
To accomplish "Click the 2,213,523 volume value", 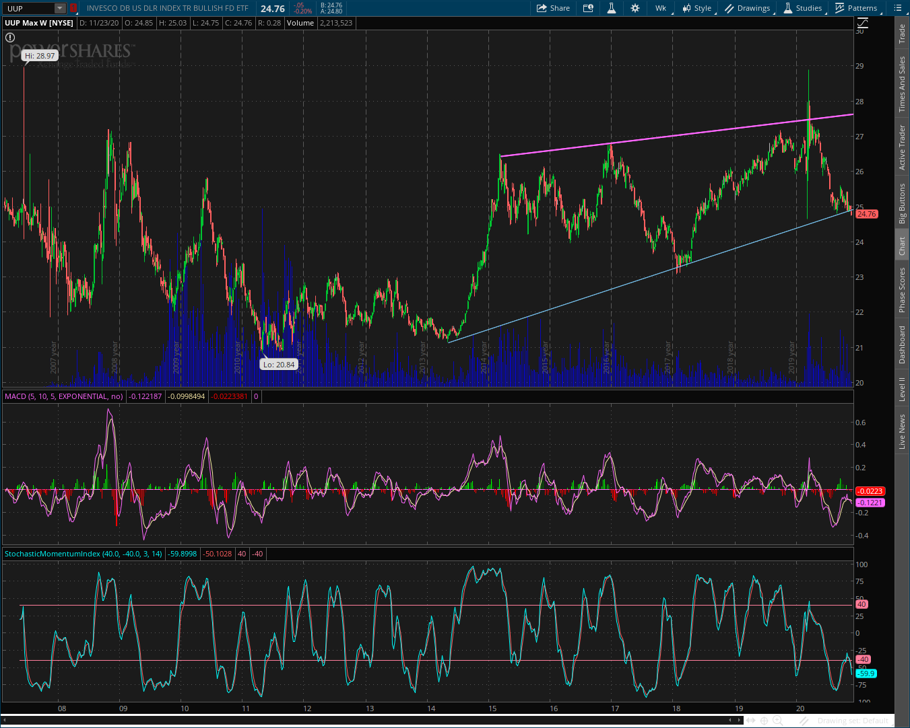I will point(335,23).
